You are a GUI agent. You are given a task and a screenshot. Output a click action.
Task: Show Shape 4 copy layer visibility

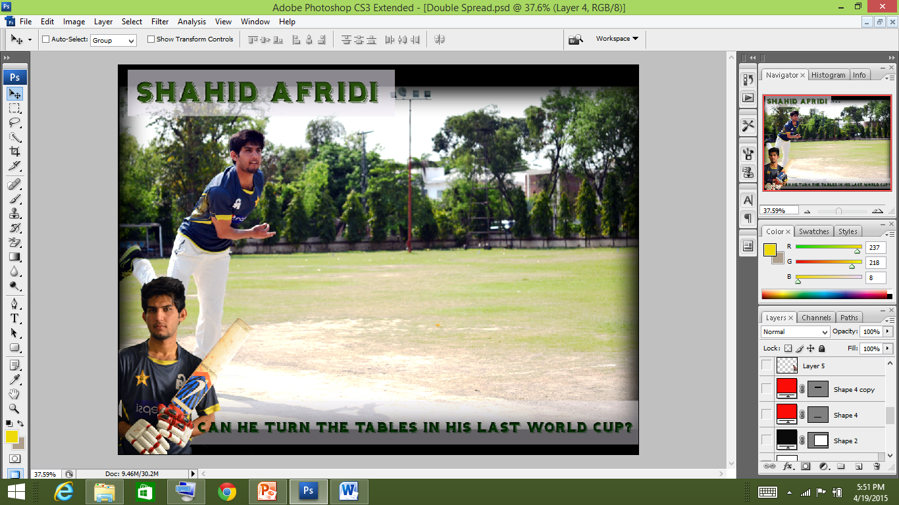(766, 389)
